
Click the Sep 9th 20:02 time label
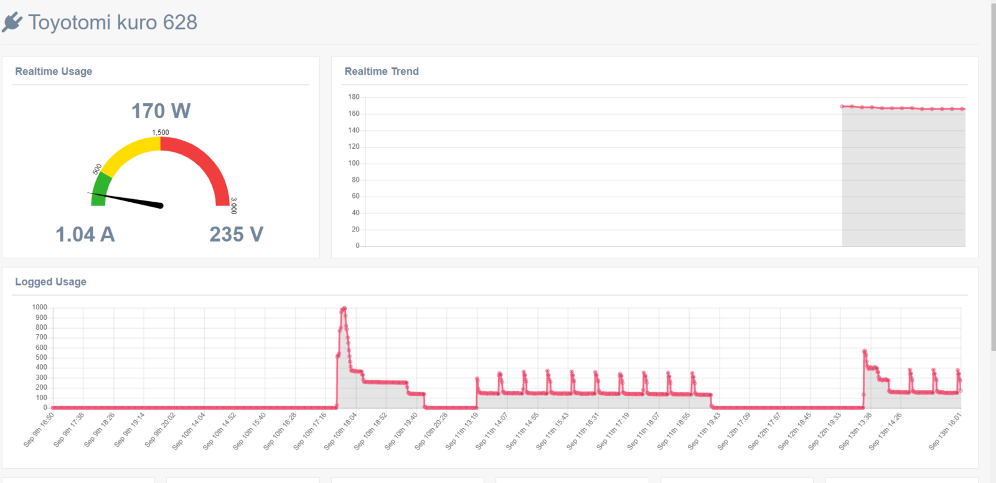(160, 429)
